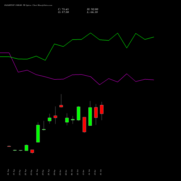This screenshot has width=181, height=181.
Task: Click the green candle for 28 Sep
Action: coord(50,119)
